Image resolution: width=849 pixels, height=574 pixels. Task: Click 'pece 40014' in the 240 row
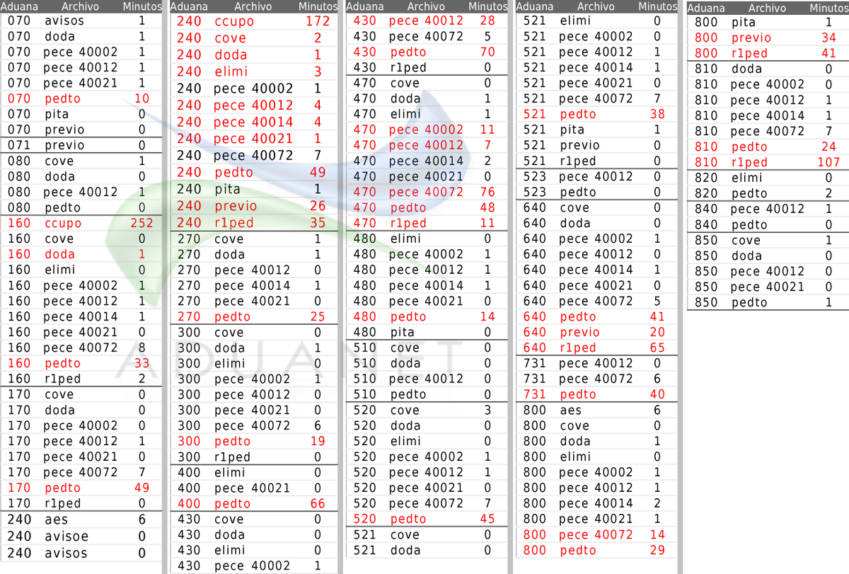click(253, 123)
